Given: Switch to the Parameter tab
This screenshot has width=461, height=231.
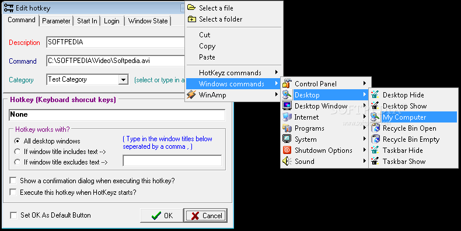Looking at the screenshot, I should (x=56, y=21).
